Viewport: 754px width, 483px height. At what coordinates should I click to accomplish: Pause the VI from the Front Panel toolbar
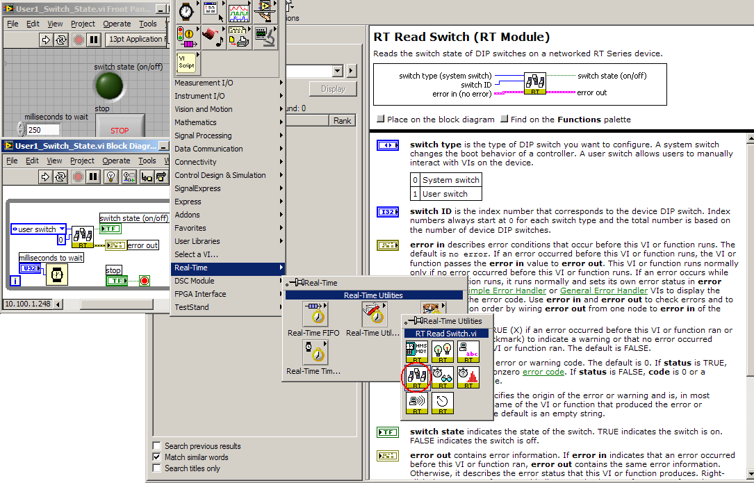click(x=94, y=40)
